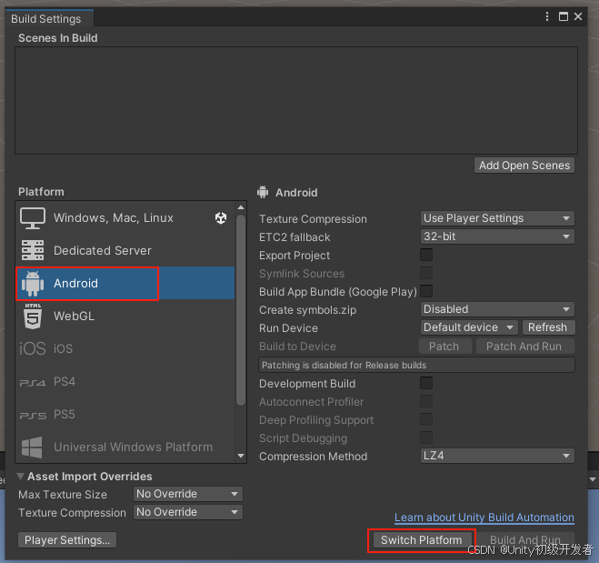Maximize the Build Settings window
599x563 pixels.
point(563,16)
